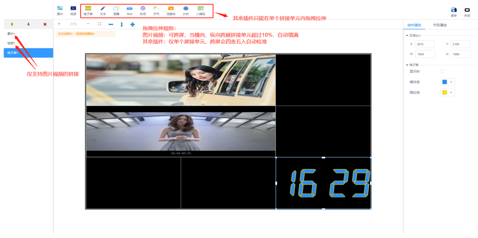478x238 pixels.
Task: Click the X position field
Action: tap(424, 45)
